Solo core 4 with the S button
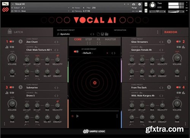 (x=169, y=87)
